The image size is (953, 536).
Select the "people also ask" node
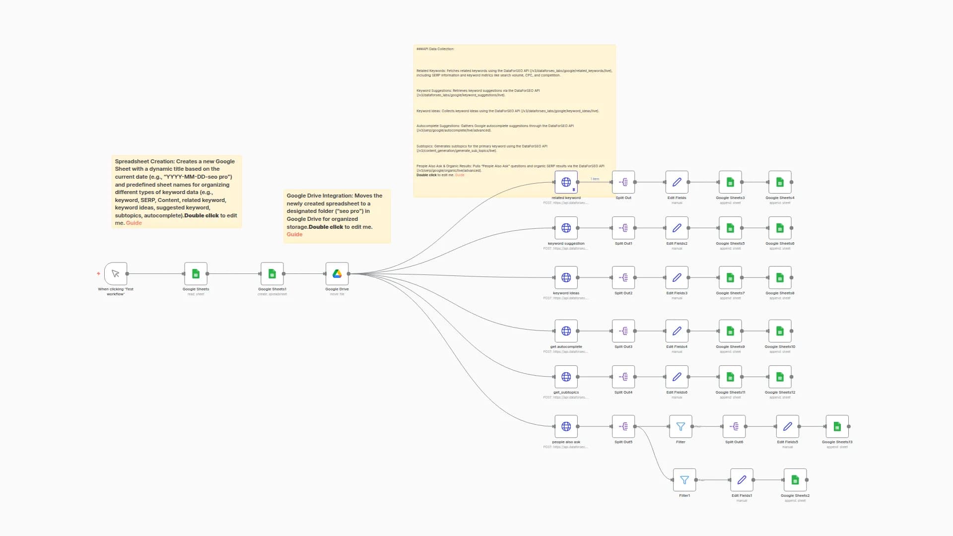[566, 426]
